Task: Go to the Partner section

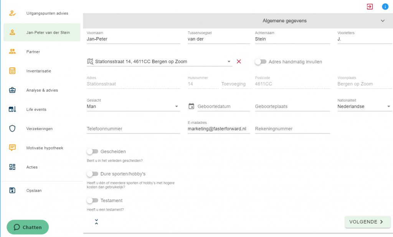Action: pos(42,52)
